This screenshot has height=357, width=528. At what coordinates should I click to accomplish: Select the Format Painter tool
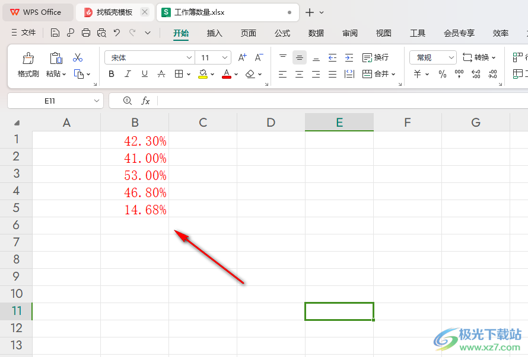[28, 65]
